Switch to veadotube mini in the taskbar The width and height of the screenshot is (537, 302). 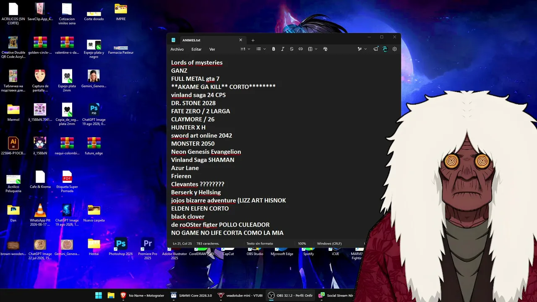(240, 295)
